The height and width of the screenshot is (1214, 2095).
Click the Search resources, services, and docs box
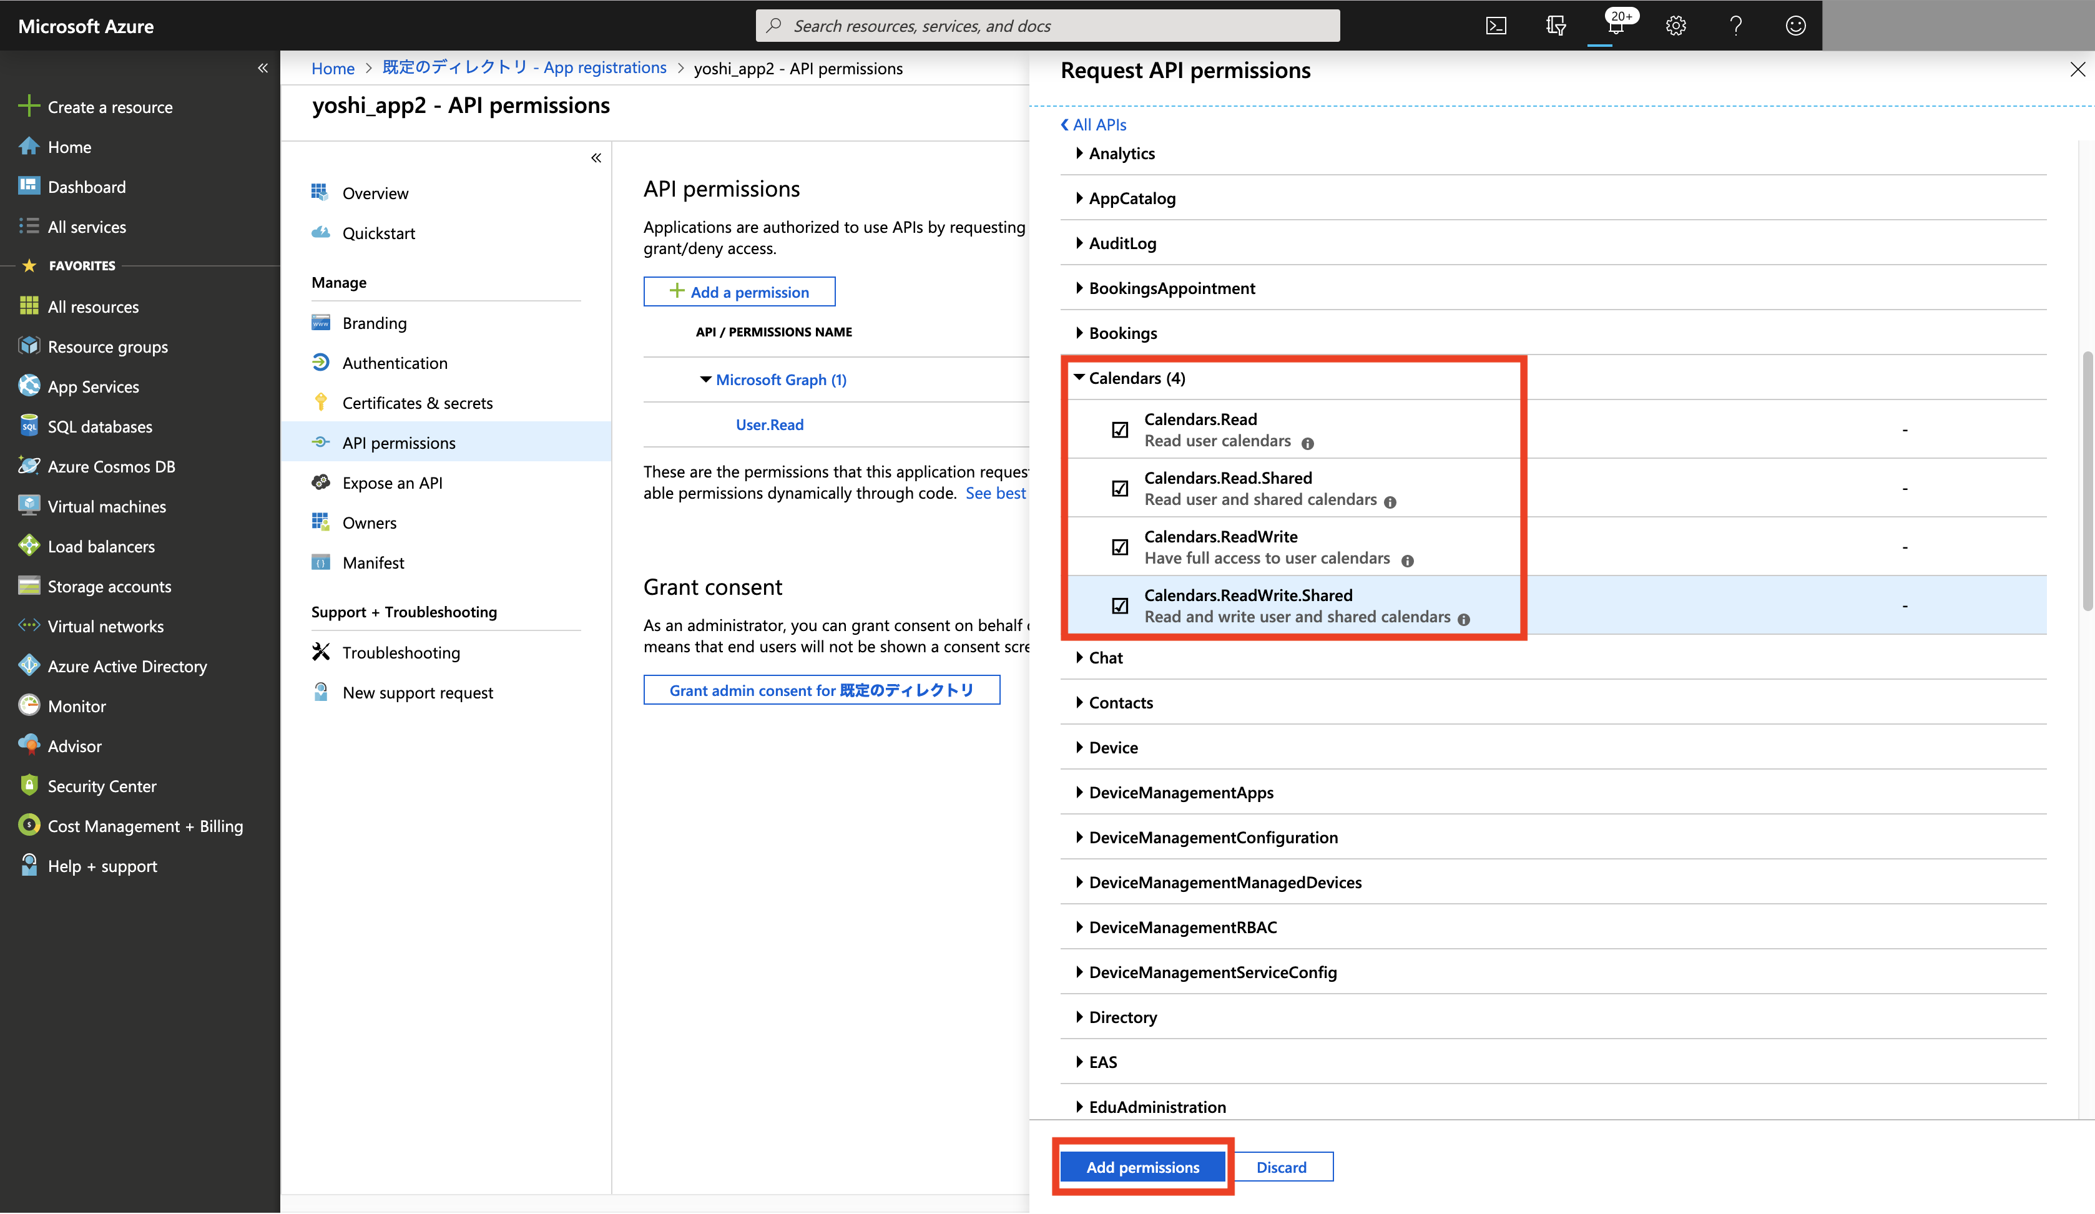point(1047,26)
